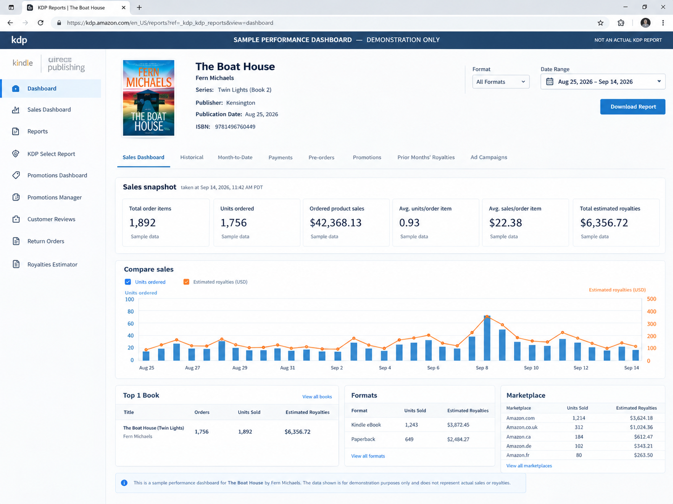This screenshot has width=673, height=504.
Task: Click the Promotions Manager icon
Action: point(16,197)
